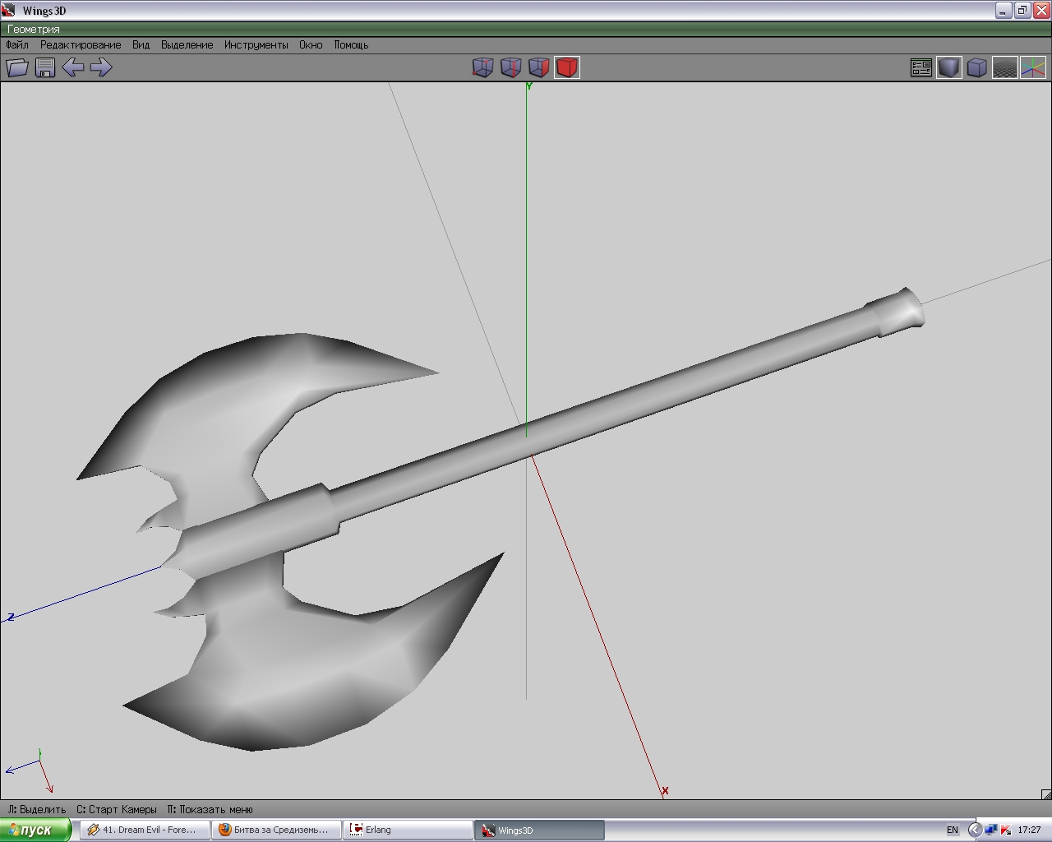Open the Вид menu
This screenshot has height=842, width=1052.
(x=141, y=44)
